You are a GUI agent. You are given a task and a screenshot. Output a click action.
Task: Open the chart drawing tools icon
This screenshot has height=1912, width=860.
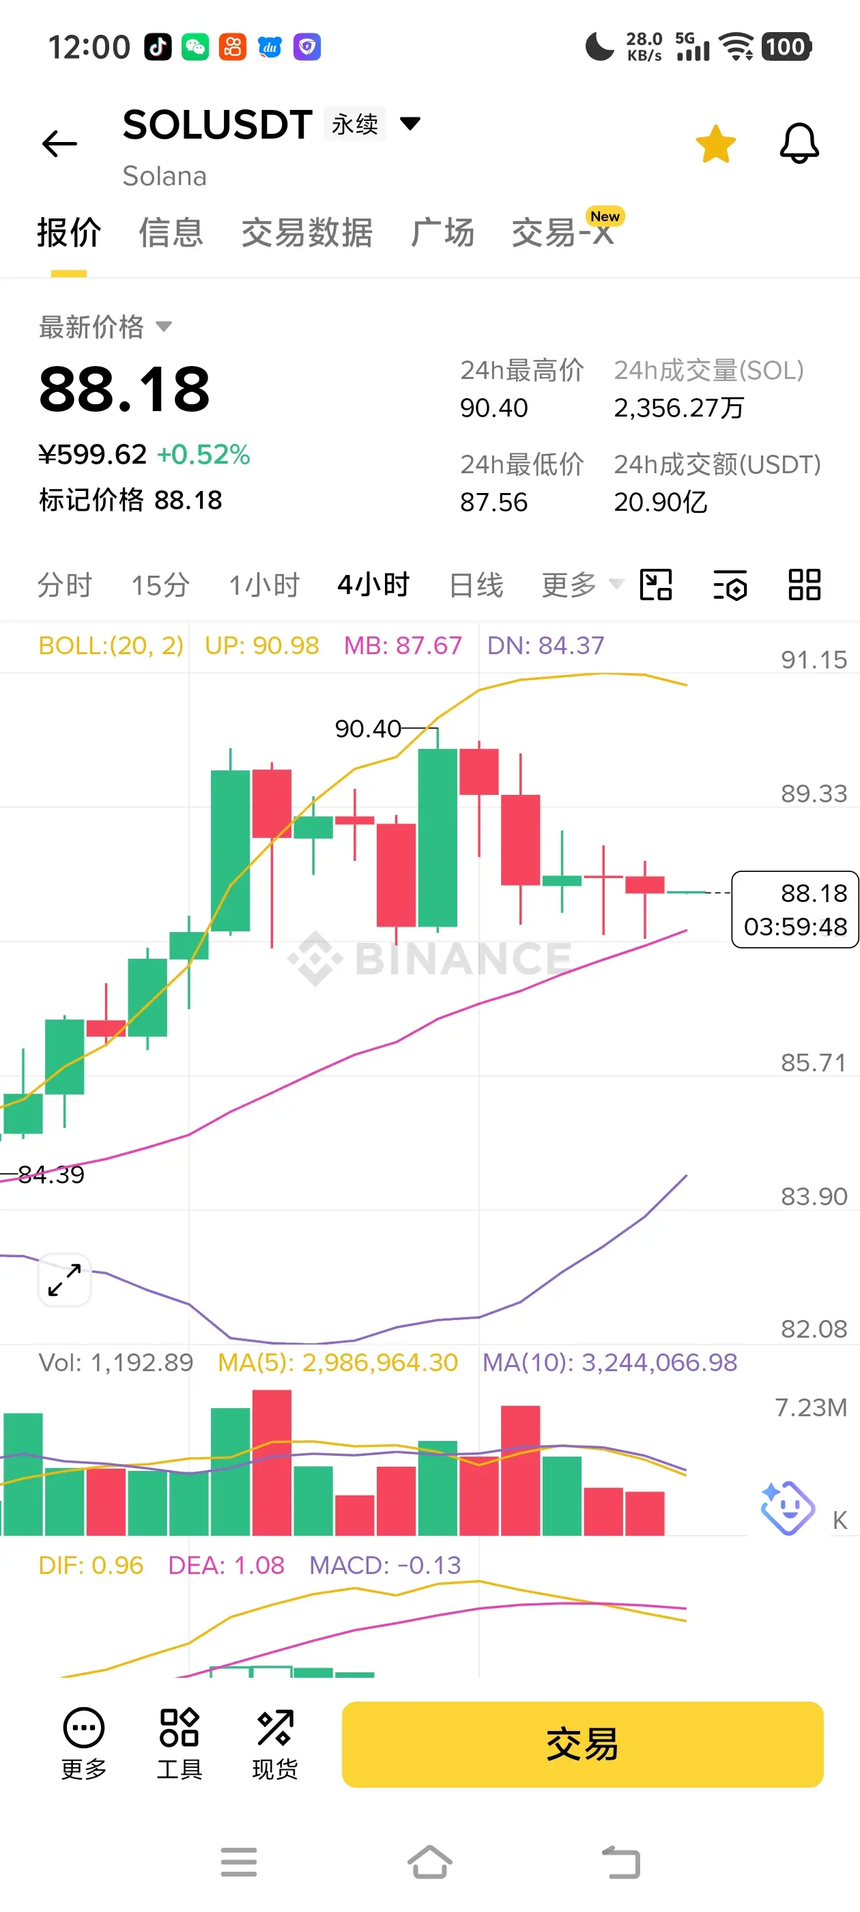click(656, 585)
